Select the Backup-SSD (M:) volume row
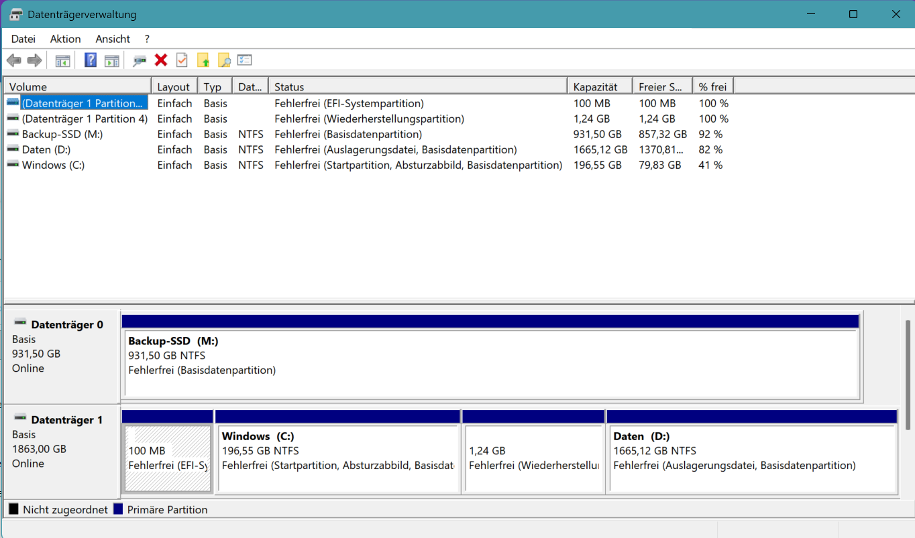This screenshot has width=915, height=538. pyautogui.click(x=368, y=134)
